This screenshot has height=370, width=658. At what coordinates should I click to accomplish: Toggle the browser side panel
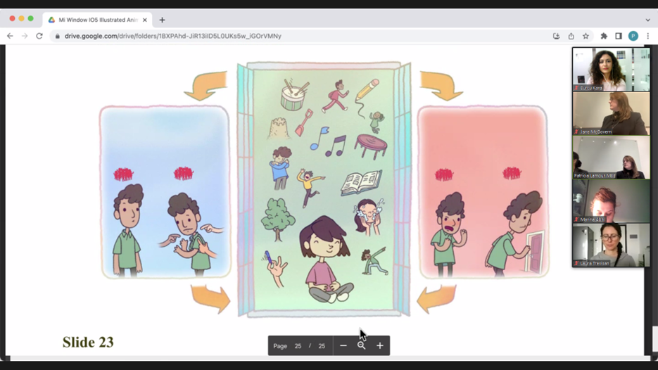(619, 36)
